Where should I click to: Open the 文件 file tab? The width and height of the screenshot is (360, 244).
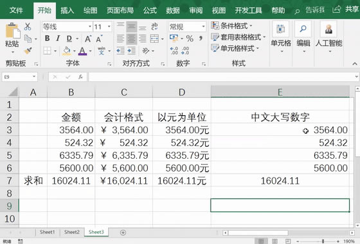tap(16, 10)
